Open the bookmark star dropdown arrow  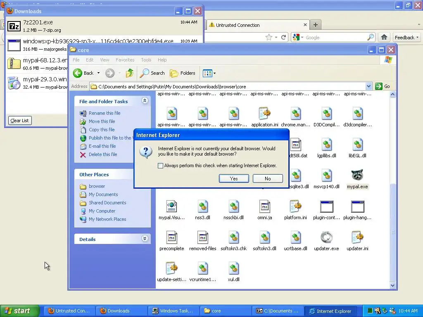(x=276, y=38)
